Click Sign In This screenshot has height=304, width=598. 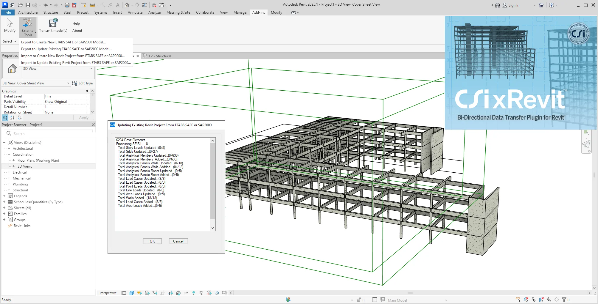[511, 5]
